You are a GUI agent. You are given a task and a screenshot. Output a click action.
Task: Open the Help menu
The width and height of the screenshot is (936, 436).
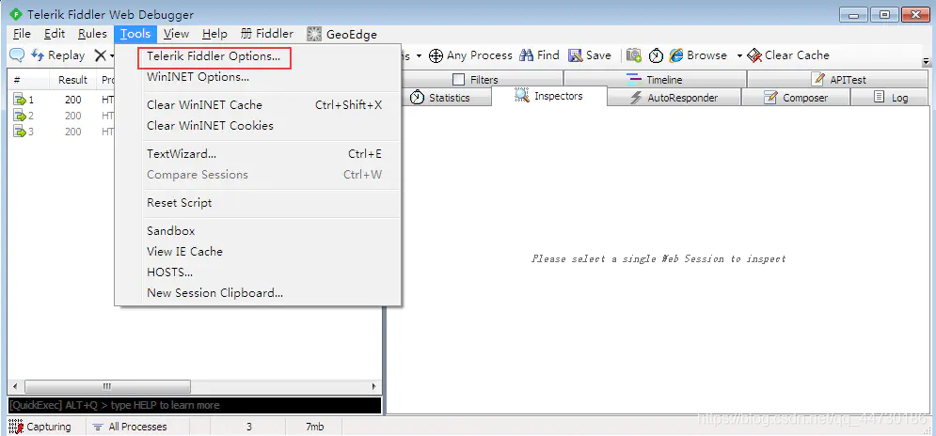click(x=214, y=34)
